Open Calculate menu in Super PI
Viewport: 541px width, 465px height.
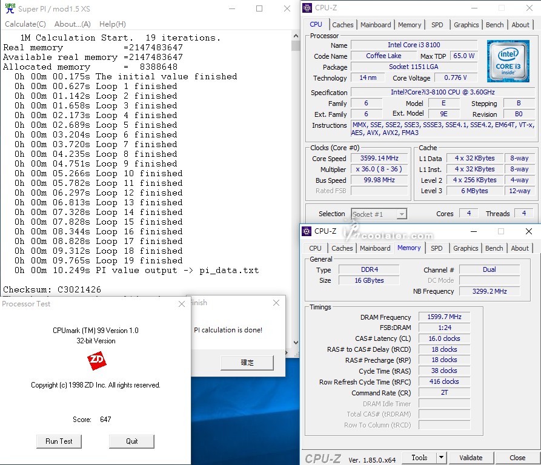[25, 24]
